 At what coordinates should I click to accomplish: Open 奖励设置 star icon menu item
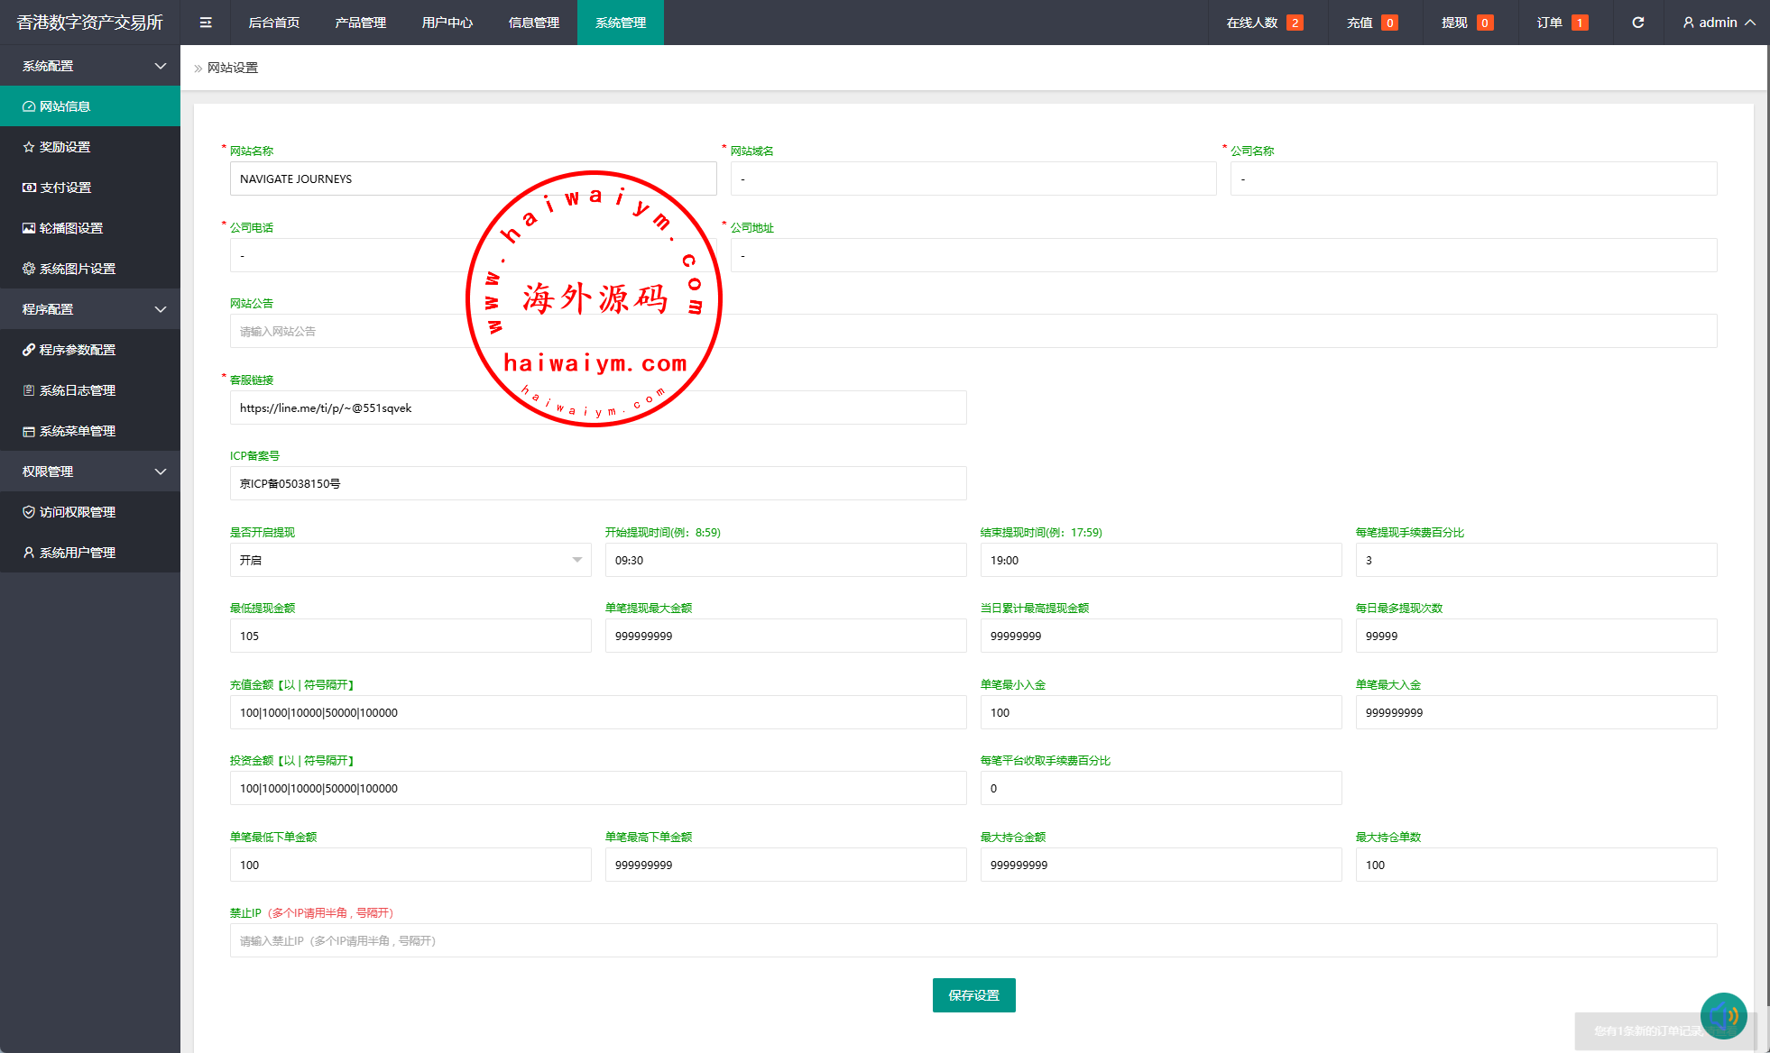tap(65, 147)
